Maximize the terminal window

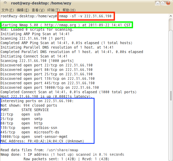[163, 3]
